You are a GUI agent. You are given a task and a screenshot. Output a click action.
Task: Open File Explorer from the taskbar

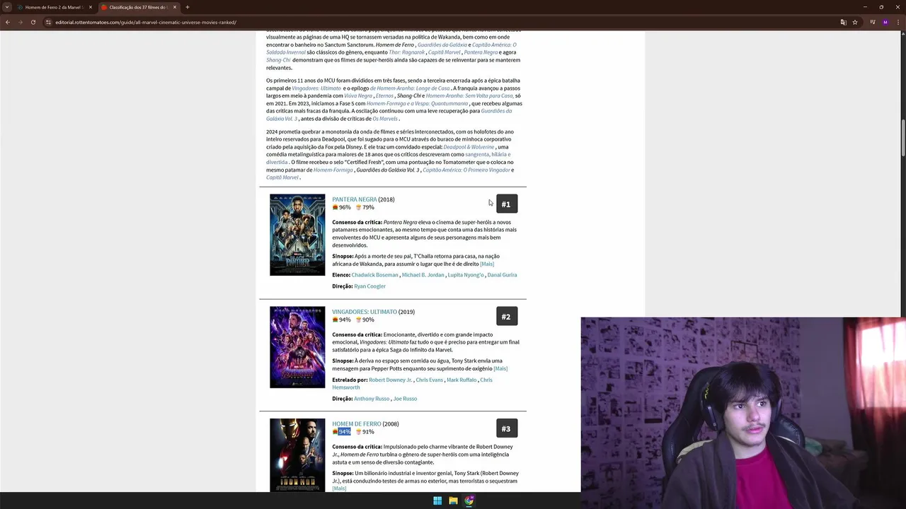pos(453,501)
